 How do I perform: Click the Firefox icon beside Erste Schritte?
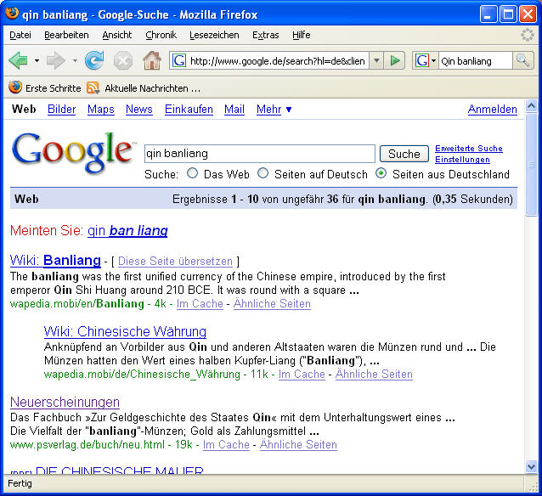click(x=15, y=87)
